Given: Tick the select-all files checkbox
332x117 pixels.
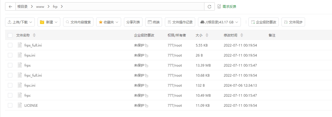Looking at the screenshot, I should 10,35.
